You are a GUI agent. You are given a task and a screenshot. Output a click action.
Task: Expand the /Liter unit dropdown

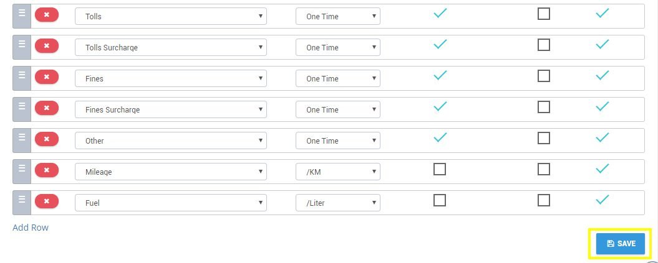(338, 203)
